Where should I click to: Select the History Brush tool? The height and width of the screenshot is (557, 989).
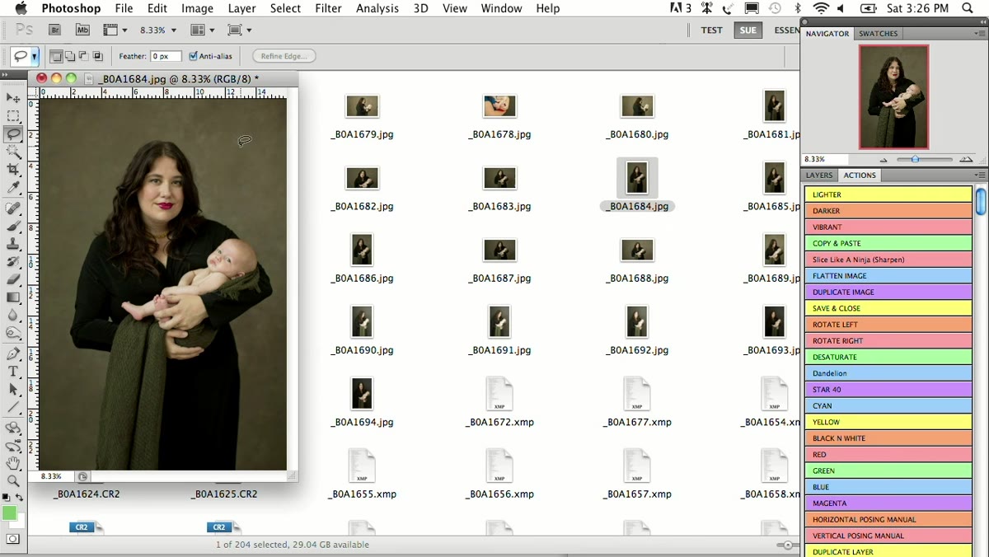(13, 262)
